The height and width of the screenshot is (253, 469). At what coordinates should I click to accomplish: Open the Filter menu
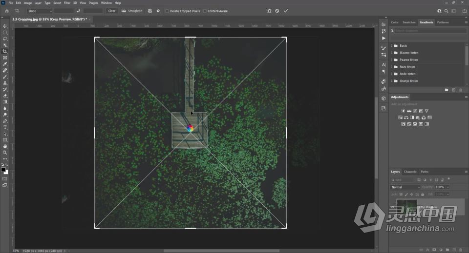(67, 3)
